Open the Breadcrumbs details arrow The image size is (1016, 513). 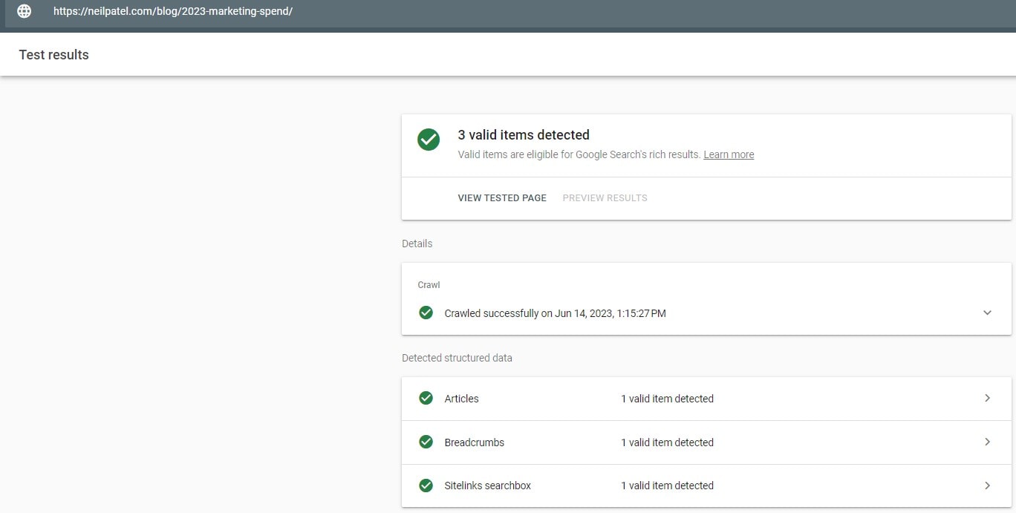[x=988, y=442]
